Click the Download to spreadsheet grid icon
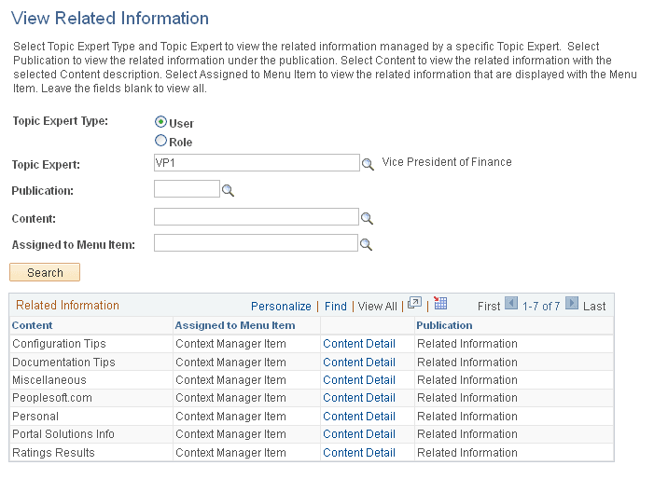654x479 pixels. pyautogui.click(x=441, y=304)
